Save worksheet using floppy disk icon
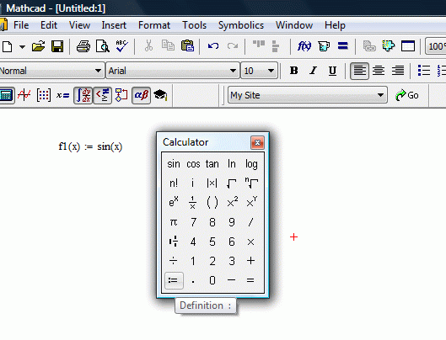This screenshot has height=340, width=446. pyautogui.click(x=57, y=46)
